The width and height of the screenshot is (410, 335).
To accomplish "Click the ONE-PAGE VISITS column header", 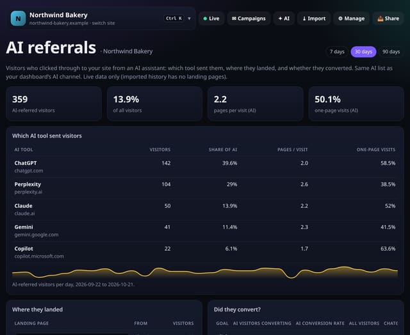I will [x=376, y=150].
